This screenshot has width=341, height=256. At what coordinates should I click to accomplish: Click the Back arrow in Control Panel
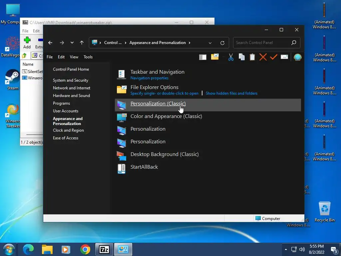click(x=50, y=43)
